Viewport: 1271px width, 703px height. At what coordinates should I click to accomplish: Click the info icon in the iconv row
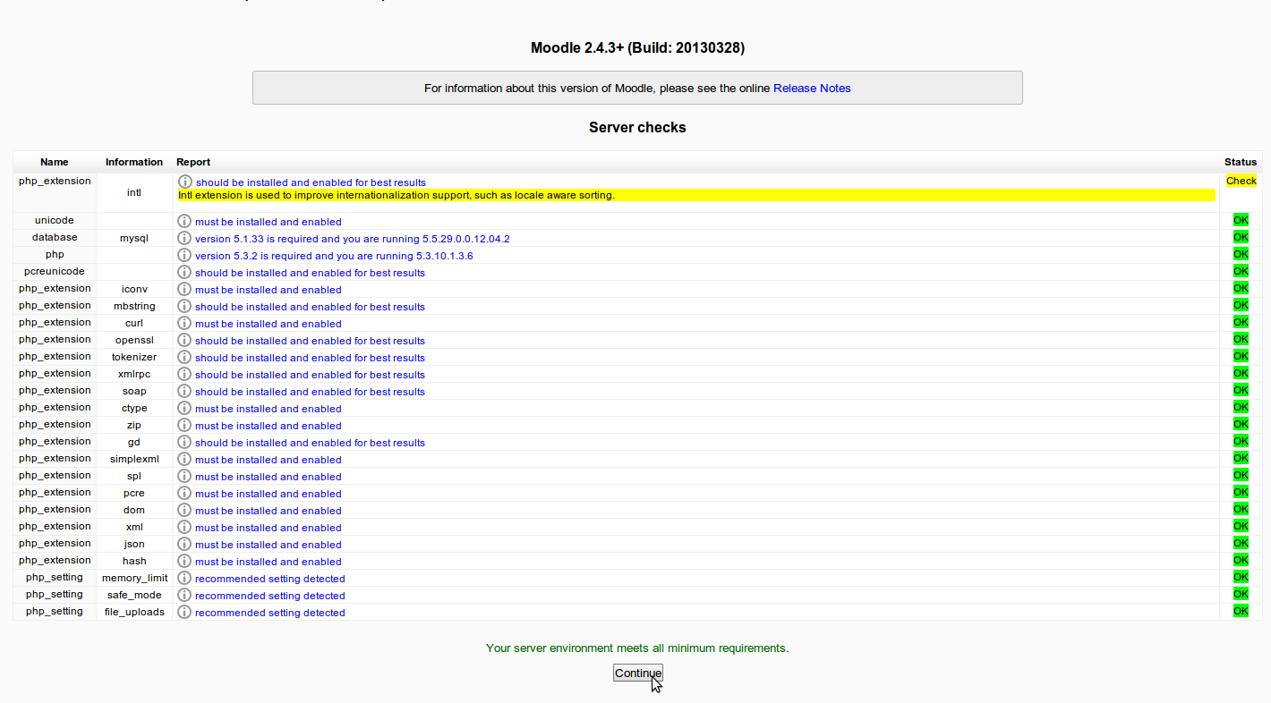pyautogui.click(x=184, y=289)
